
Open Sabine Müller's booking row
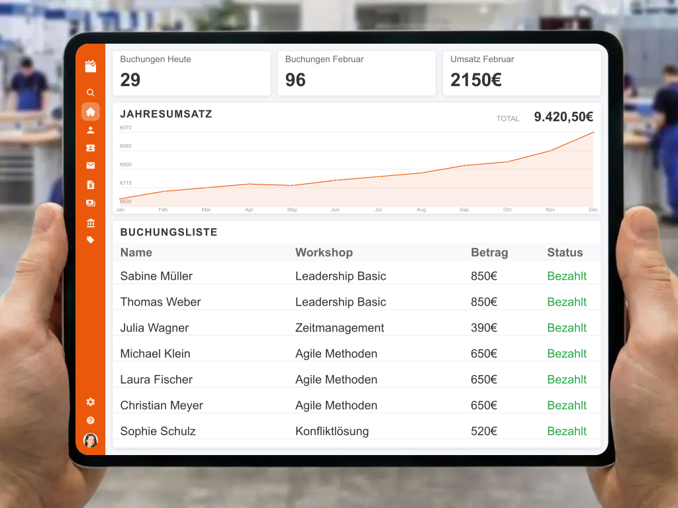click(x=157, y=276)
